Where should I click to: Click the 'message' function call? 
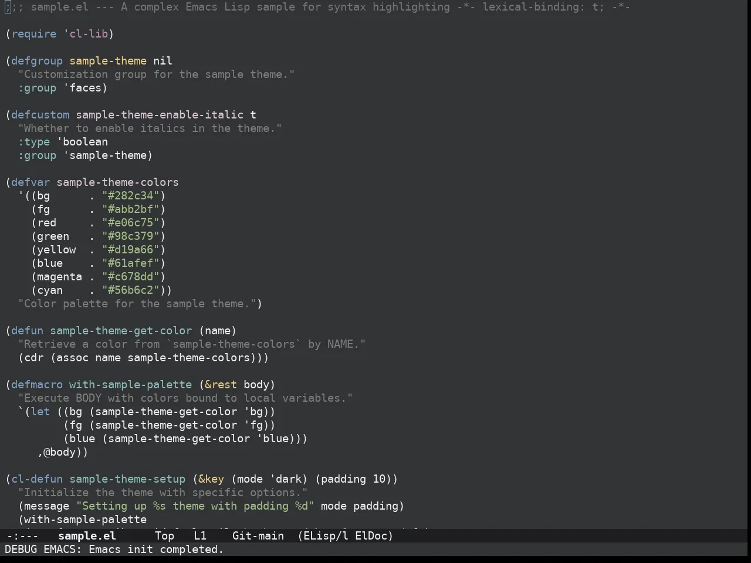coord(47,506)
